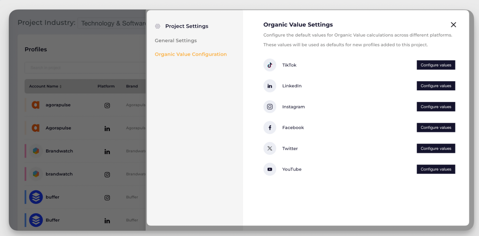Open Facebook's Configure values button
479x236 pixels.
pos(436,128)
